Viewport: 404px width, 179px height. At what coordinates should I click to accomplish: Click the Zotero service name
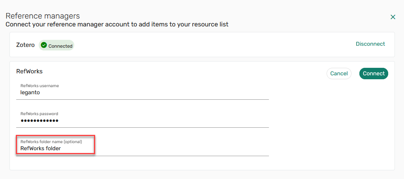pos(25,45)
